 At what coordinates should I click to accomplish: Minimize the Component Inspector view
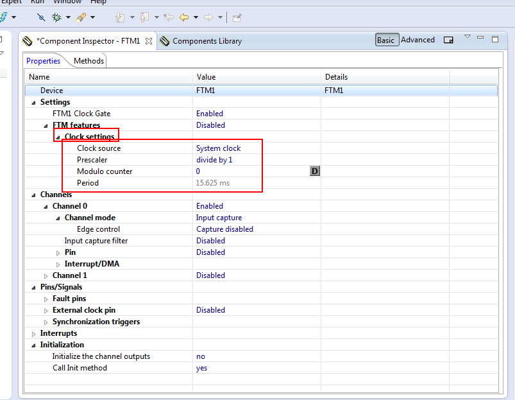pos(480,38)
